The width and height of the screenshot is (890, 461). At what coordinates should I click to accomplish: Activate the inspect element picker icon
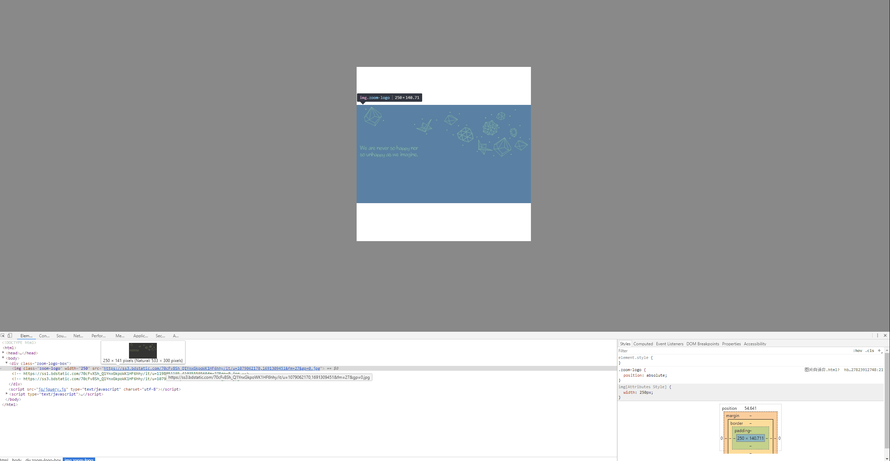point(3,336)
